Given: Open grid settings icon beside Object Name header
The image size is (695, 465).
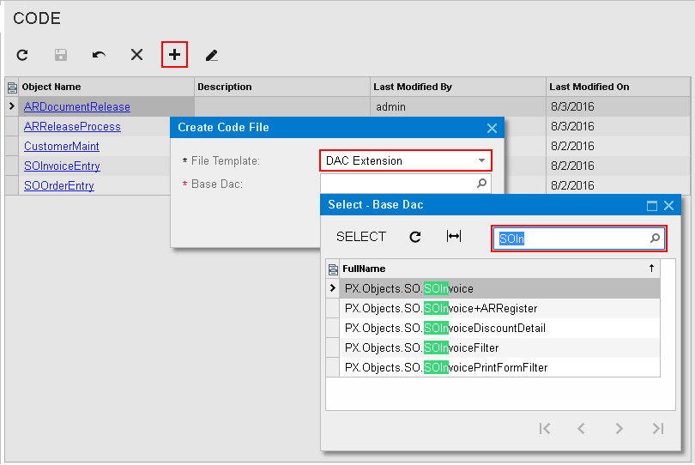Looking at the screenshot, I should coord(12,88).
